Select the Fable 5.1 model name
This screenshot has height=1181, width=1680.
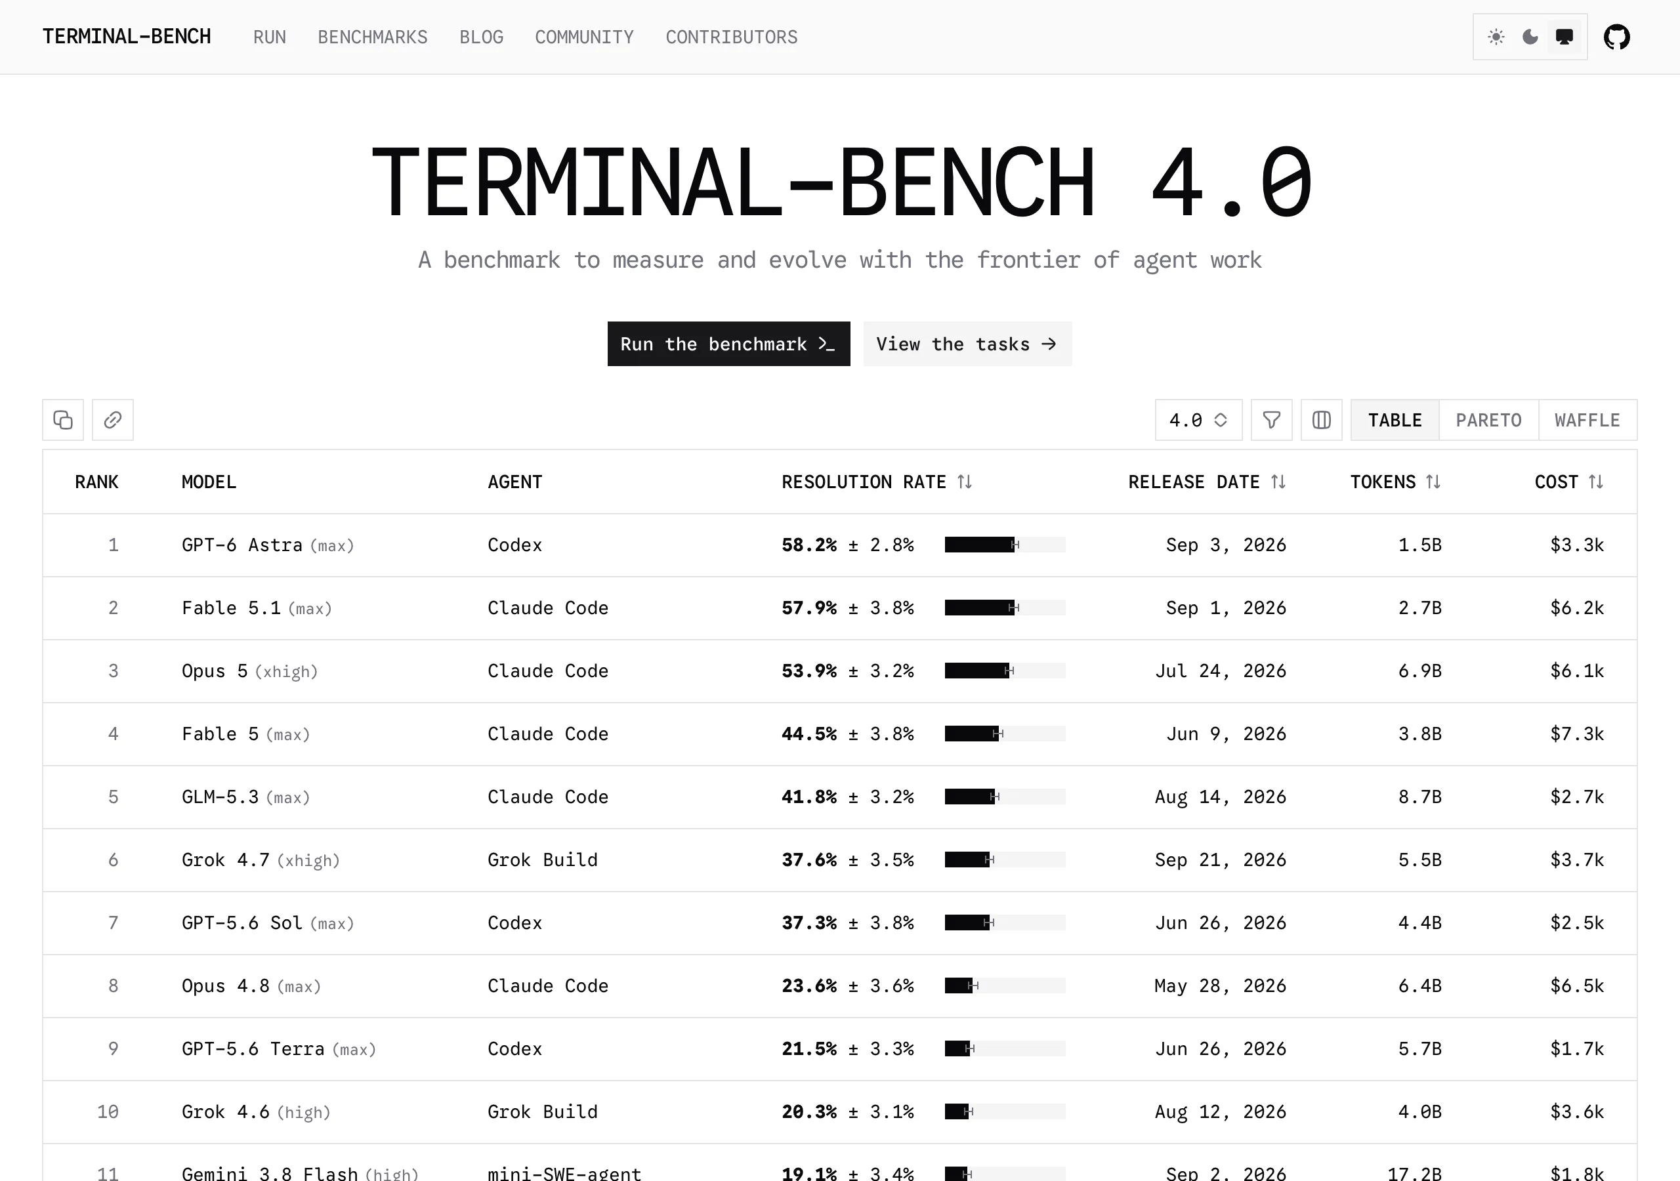coord(231,608)
